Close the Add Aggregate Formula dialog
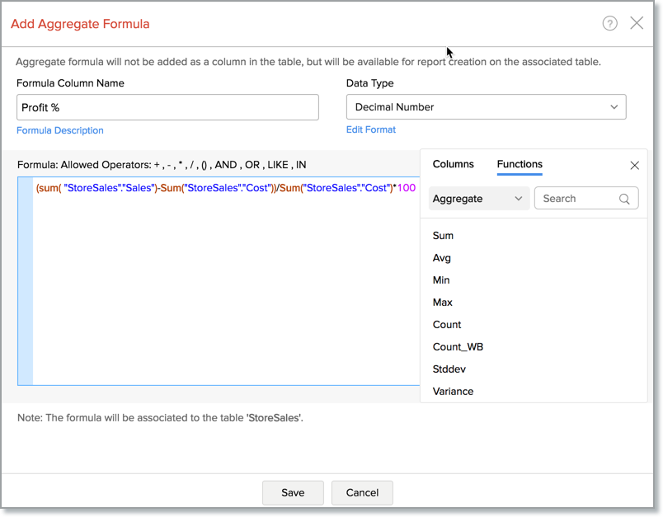The height and width of the screenshot is (517, 663). click(x=637, y=23)
